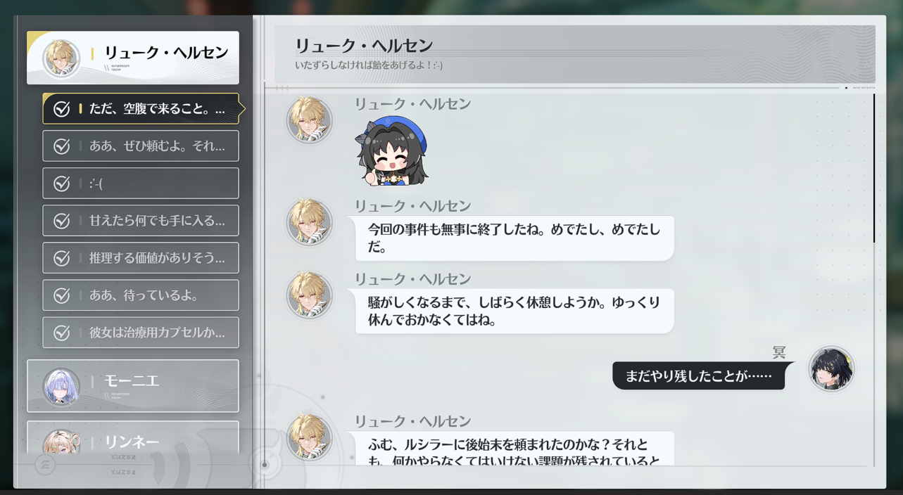The image size is (903, 495).
Task: Click avatar beside 今回の事件も無事に終了 message
Action: tap(309, 222)
